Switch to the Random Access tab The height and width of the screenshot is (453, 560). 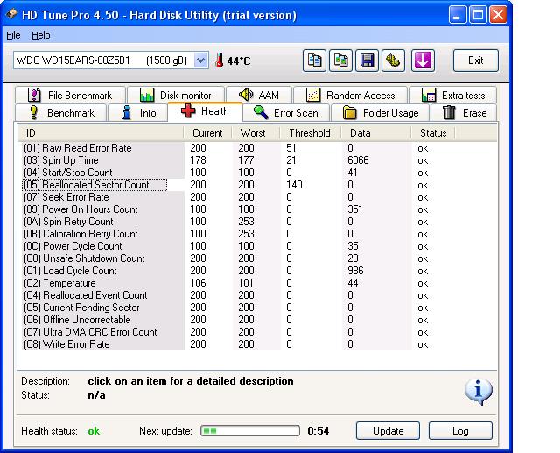(350, 96)
